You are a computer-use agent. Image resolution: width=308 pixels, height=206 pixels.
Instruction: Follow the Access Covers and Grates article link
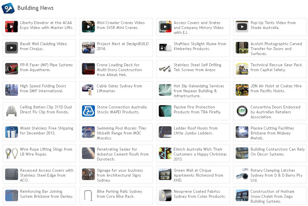(199, 28)
